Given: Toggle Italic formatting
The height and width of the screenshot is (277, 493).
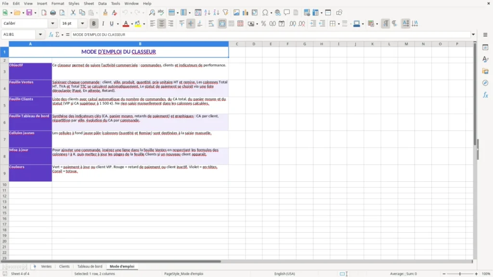Looking at the screenshot, I should (x=103, y=24).
